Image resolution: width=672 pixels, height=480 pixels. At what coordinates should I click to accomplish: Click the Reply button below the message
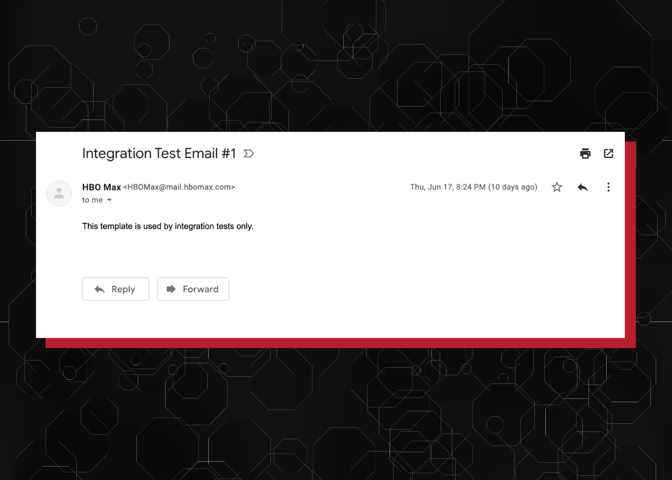pos(116,289)
